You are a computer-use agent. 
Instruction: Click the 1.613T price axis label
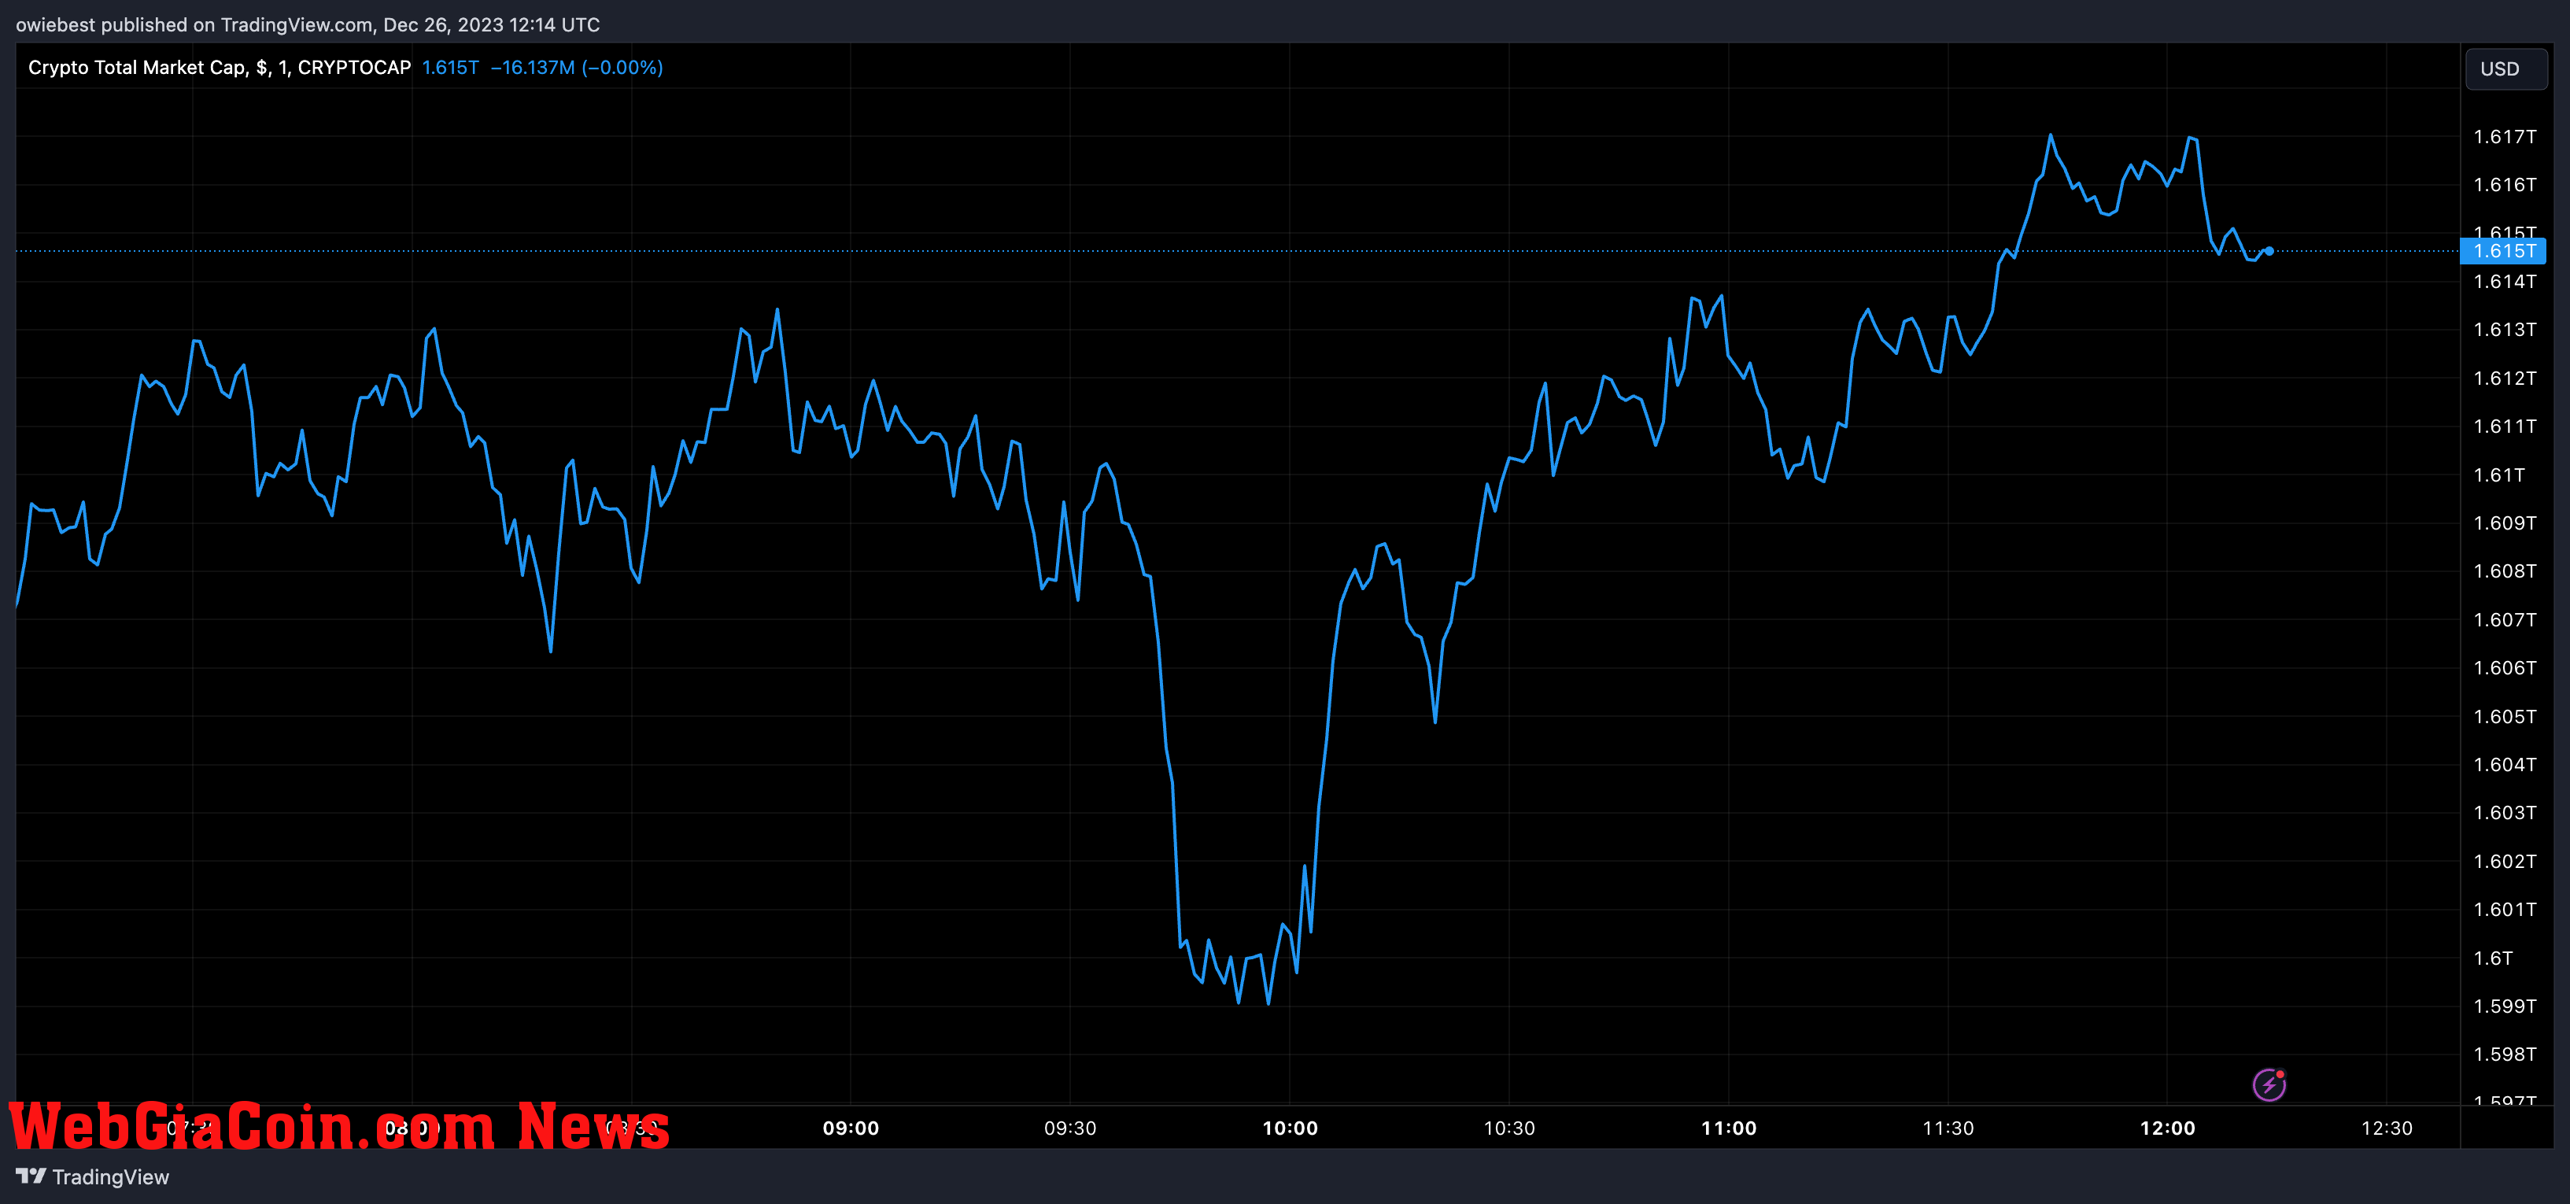pos(2504,329)
